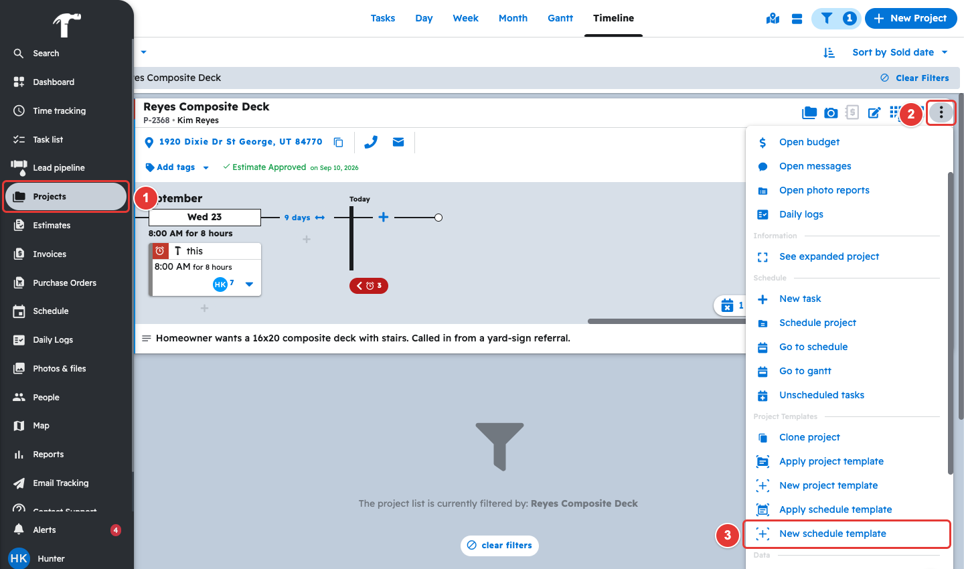Click the email envelope icon
Viewport: 964px width, 569px height.
click(x=398, y=142)
